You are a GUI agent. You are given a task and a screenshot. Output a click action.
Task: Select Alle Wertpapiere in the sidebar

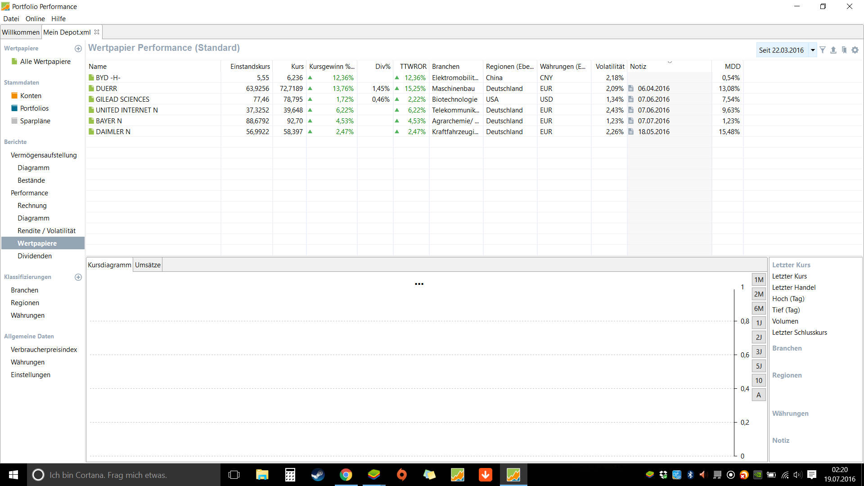[x=45, y=62]
